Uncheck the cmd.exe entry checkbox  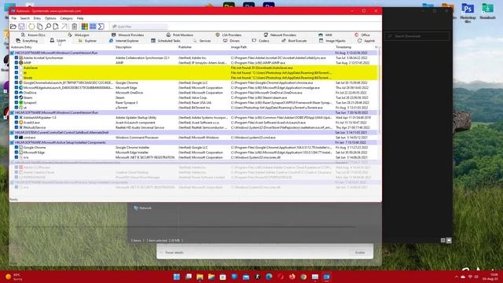pos(17,138)
